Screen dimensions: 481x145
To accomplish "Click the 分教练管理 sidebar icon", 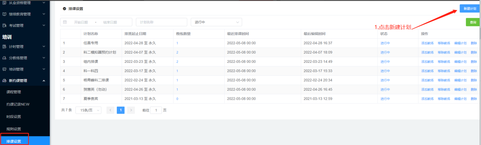I will [x=4, y=58].
